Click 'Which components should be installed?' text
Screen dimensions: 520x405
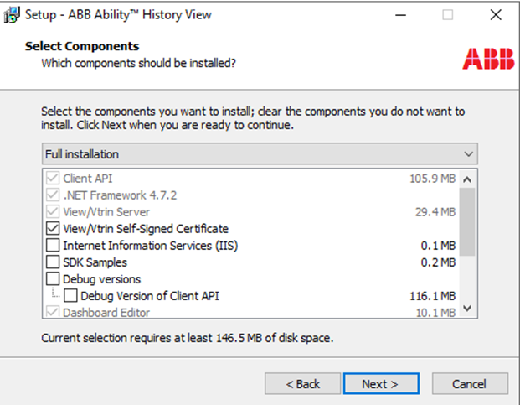(139, 63)
